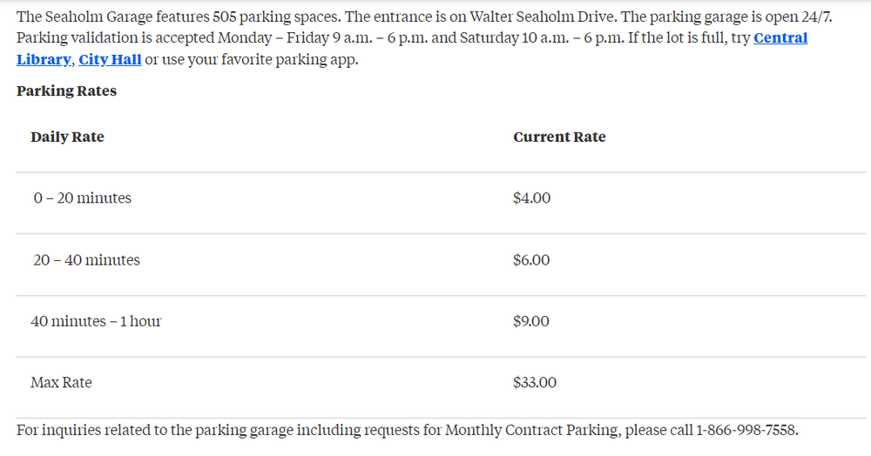Click the Daily Rate column header

[x=67, y=137]
